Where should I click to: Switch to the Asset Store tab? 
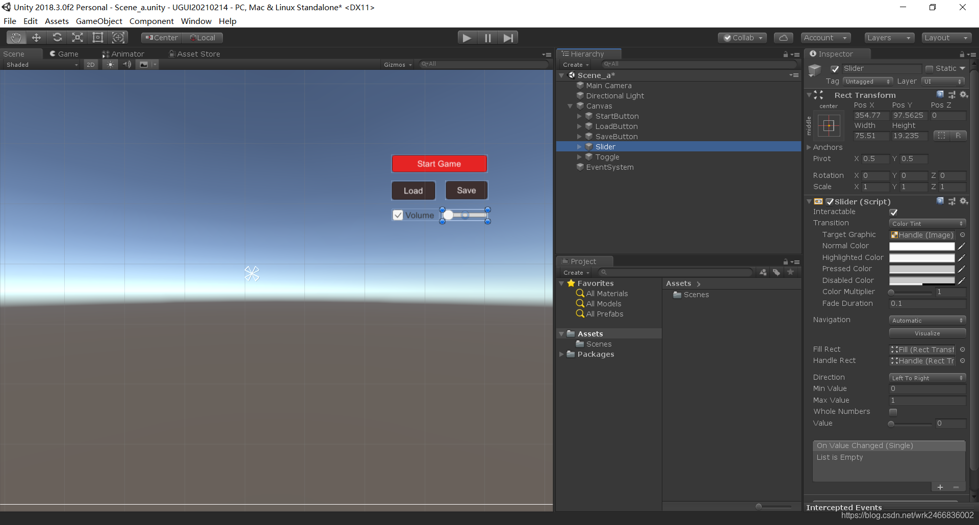click(x=194, y=54)
